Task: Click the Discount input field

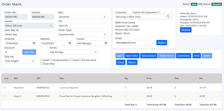Action: 11,52
